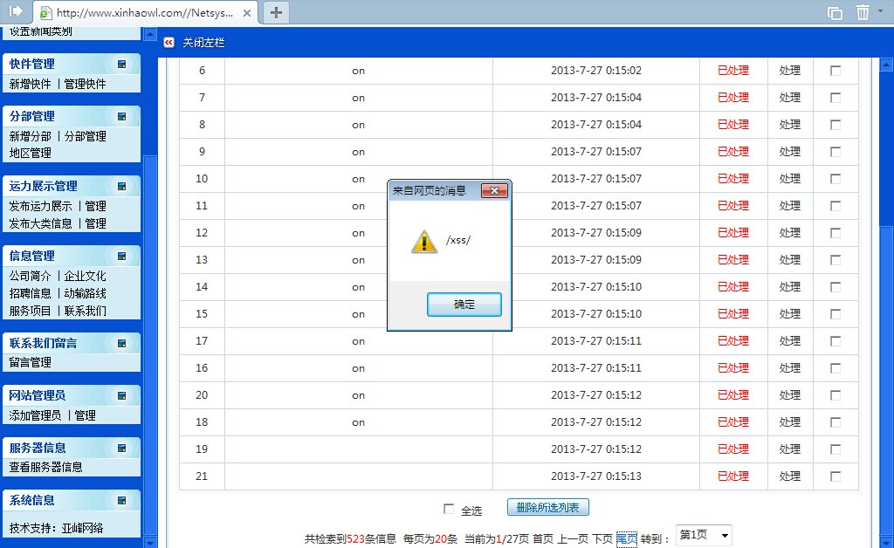This screenshot has height=548, width=894.
Task: Click main content scrollbar up arrow
Action: 886,65
